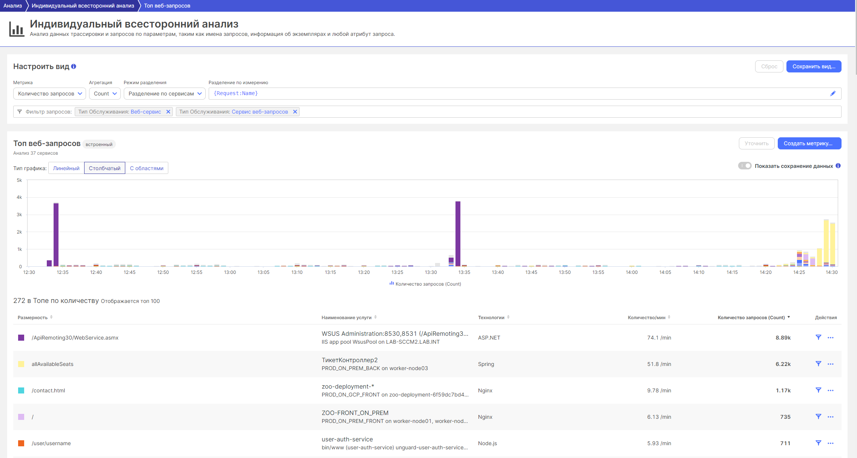Open the Количество запросов metric dropdown

point(49,94)
